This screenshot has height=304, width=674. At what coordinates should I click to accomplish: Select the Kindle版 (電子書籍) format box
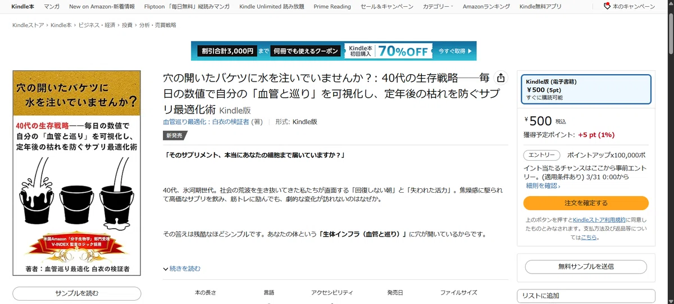click(586, 89)
